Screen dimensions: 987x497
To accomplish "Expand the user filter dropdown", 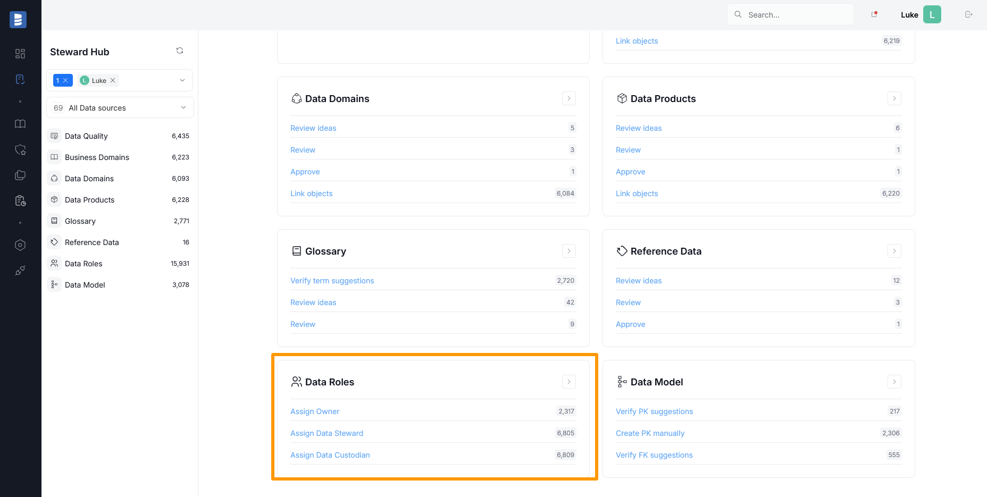I will click(182, 80).
